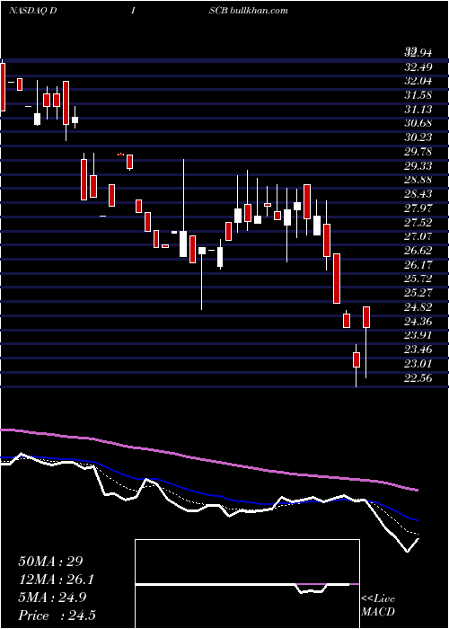The height and width of the screenshot is (629, 449).
Task: Click the NASDAQ header text
Action: (x=28, y=11)
